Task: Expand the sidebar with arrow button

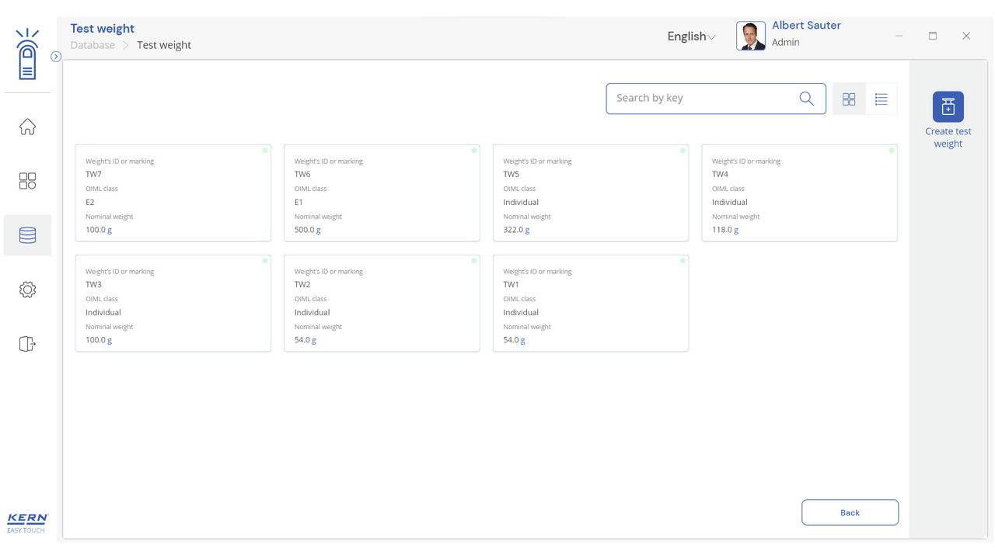Action: coord(56,57)
